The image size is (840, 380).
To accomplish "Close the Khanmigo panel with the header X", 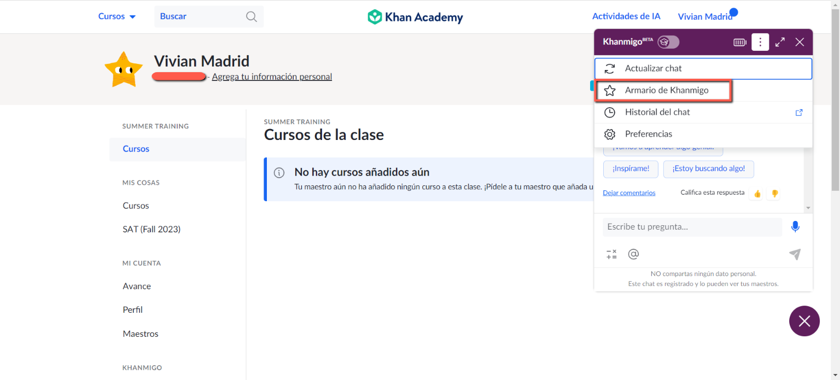I will click(800, 42).
